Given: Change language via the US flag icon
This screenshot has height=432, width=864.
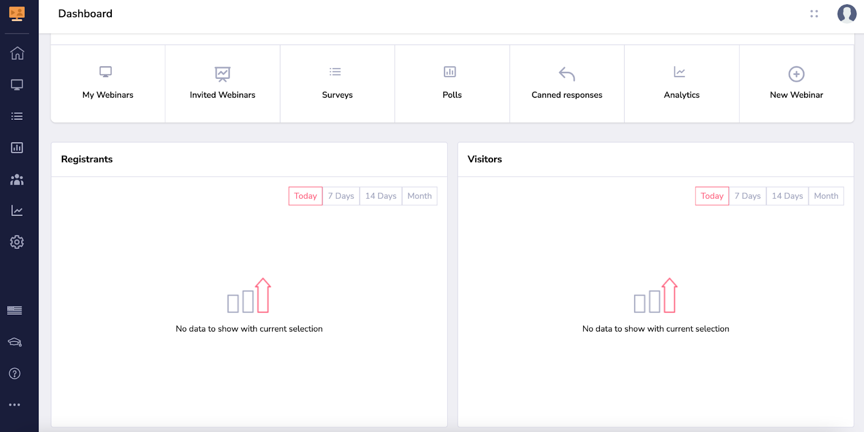Looking at the screenshot, I should (15, 310).
